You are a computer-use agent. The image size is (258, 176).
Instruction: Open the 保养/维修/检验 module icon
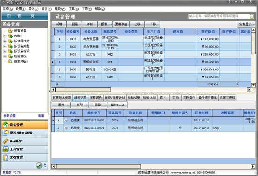pyautogui.click(x=6, y=133)
